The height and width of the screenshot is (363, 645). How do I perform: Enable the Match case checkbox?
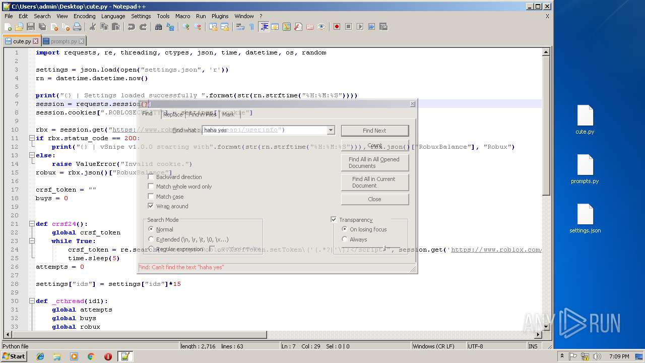pyautogui.click(x=151, y=197)
